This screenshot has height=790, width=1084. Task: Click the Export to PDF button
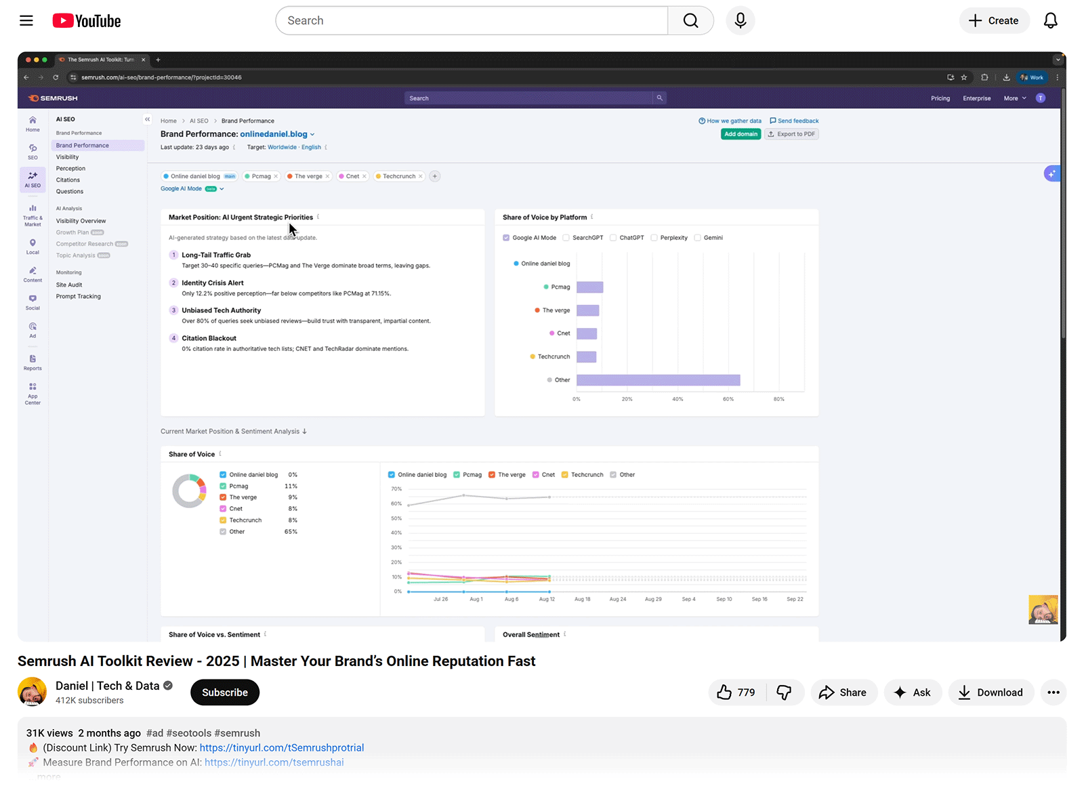tap(791, 133)
